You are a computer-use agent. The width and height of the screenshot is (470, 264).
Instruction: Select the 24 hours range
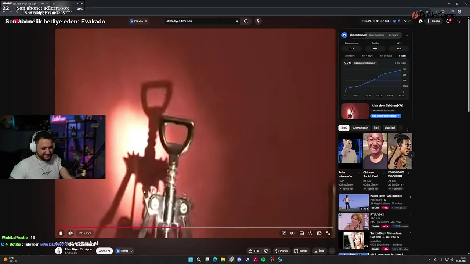(x=350, y=56)
